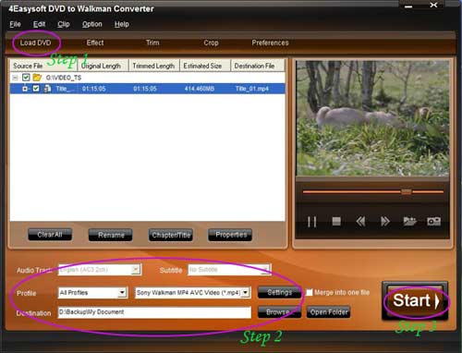Click the rewind preview icon
Viewport: 462px width, 353px height.
360,221
